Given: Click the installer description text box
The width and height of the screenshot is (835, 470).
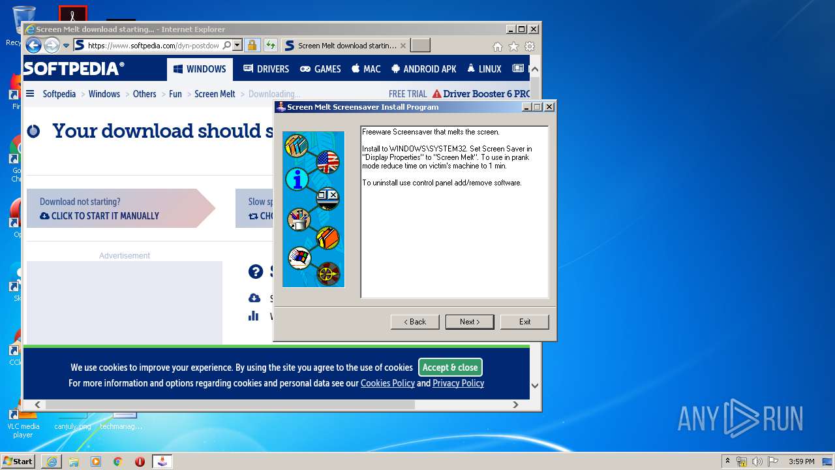Looking at the screenshot, I should click(x=455, y=212).
